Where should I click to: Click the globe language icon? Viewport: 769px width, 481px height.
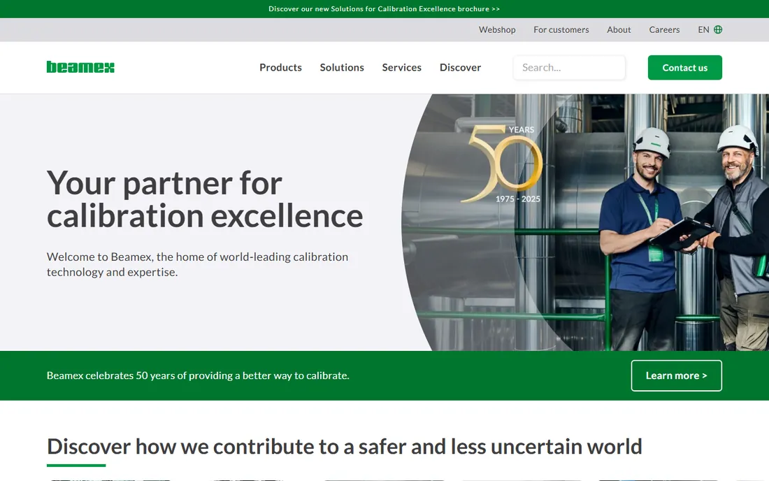(x=718, y=29)
